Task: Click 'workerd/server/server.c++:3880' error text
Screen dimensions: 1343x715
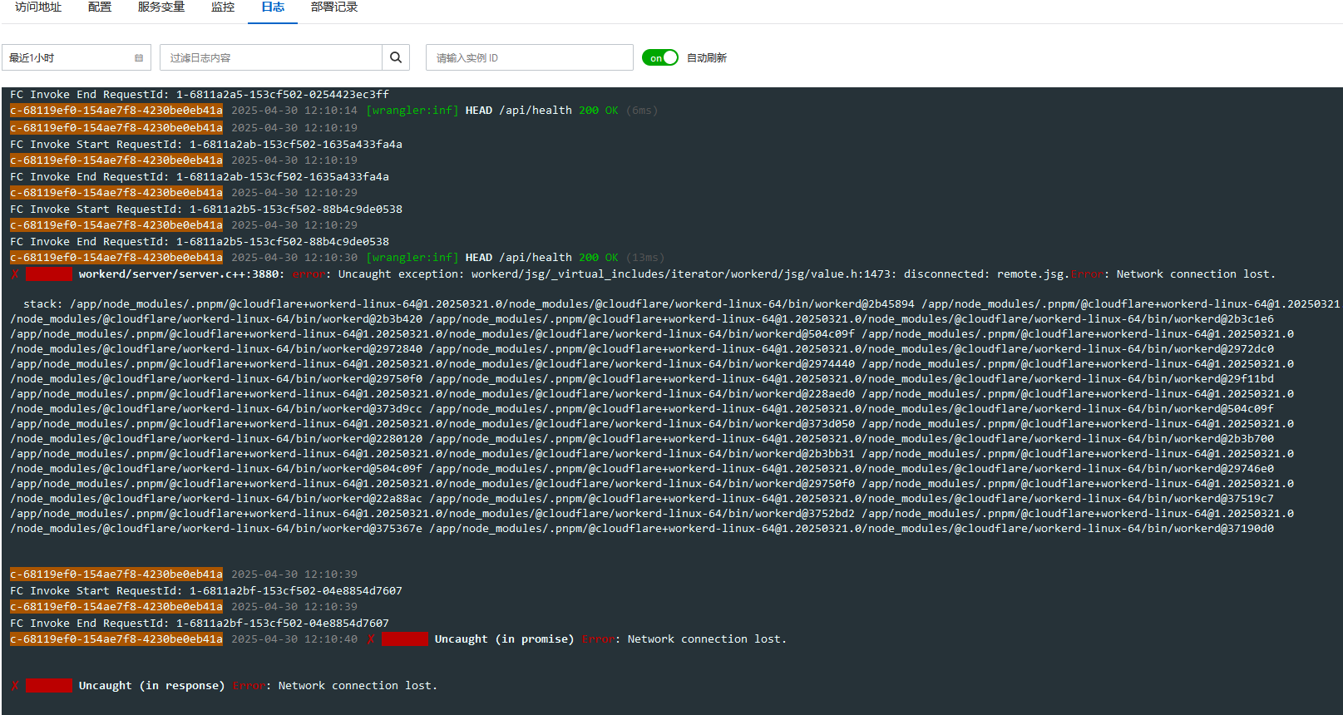Action: pos(181,274)
